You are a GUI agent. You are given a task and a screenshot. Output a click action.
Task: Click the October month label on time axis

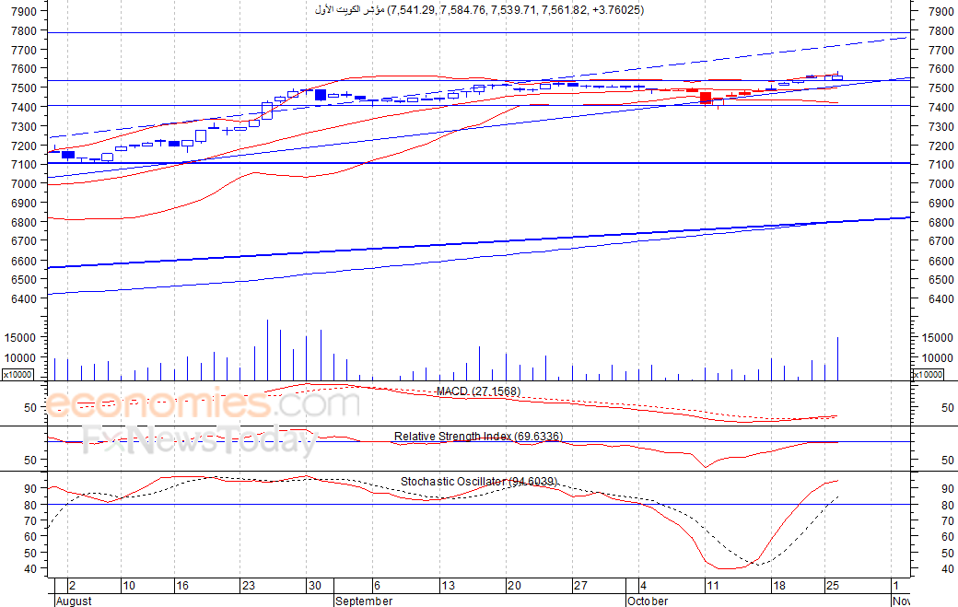[x=648, y=601]
